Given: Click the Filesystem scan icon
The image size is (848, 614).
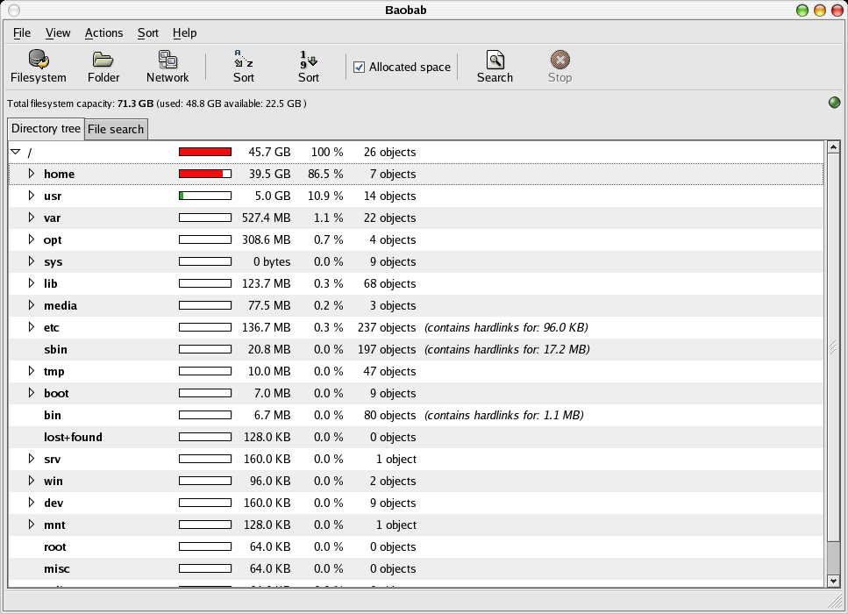Looking at the screenshot, I should (38, 61).
